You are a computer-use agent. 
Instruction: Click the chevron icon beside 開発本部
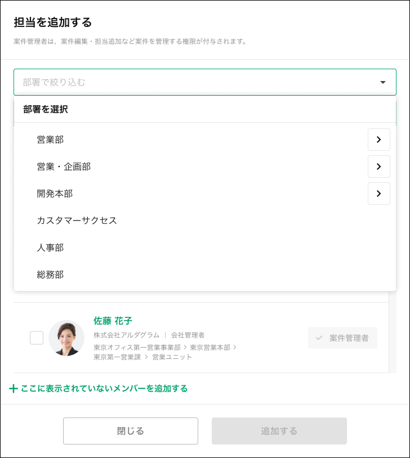point(379,194)
